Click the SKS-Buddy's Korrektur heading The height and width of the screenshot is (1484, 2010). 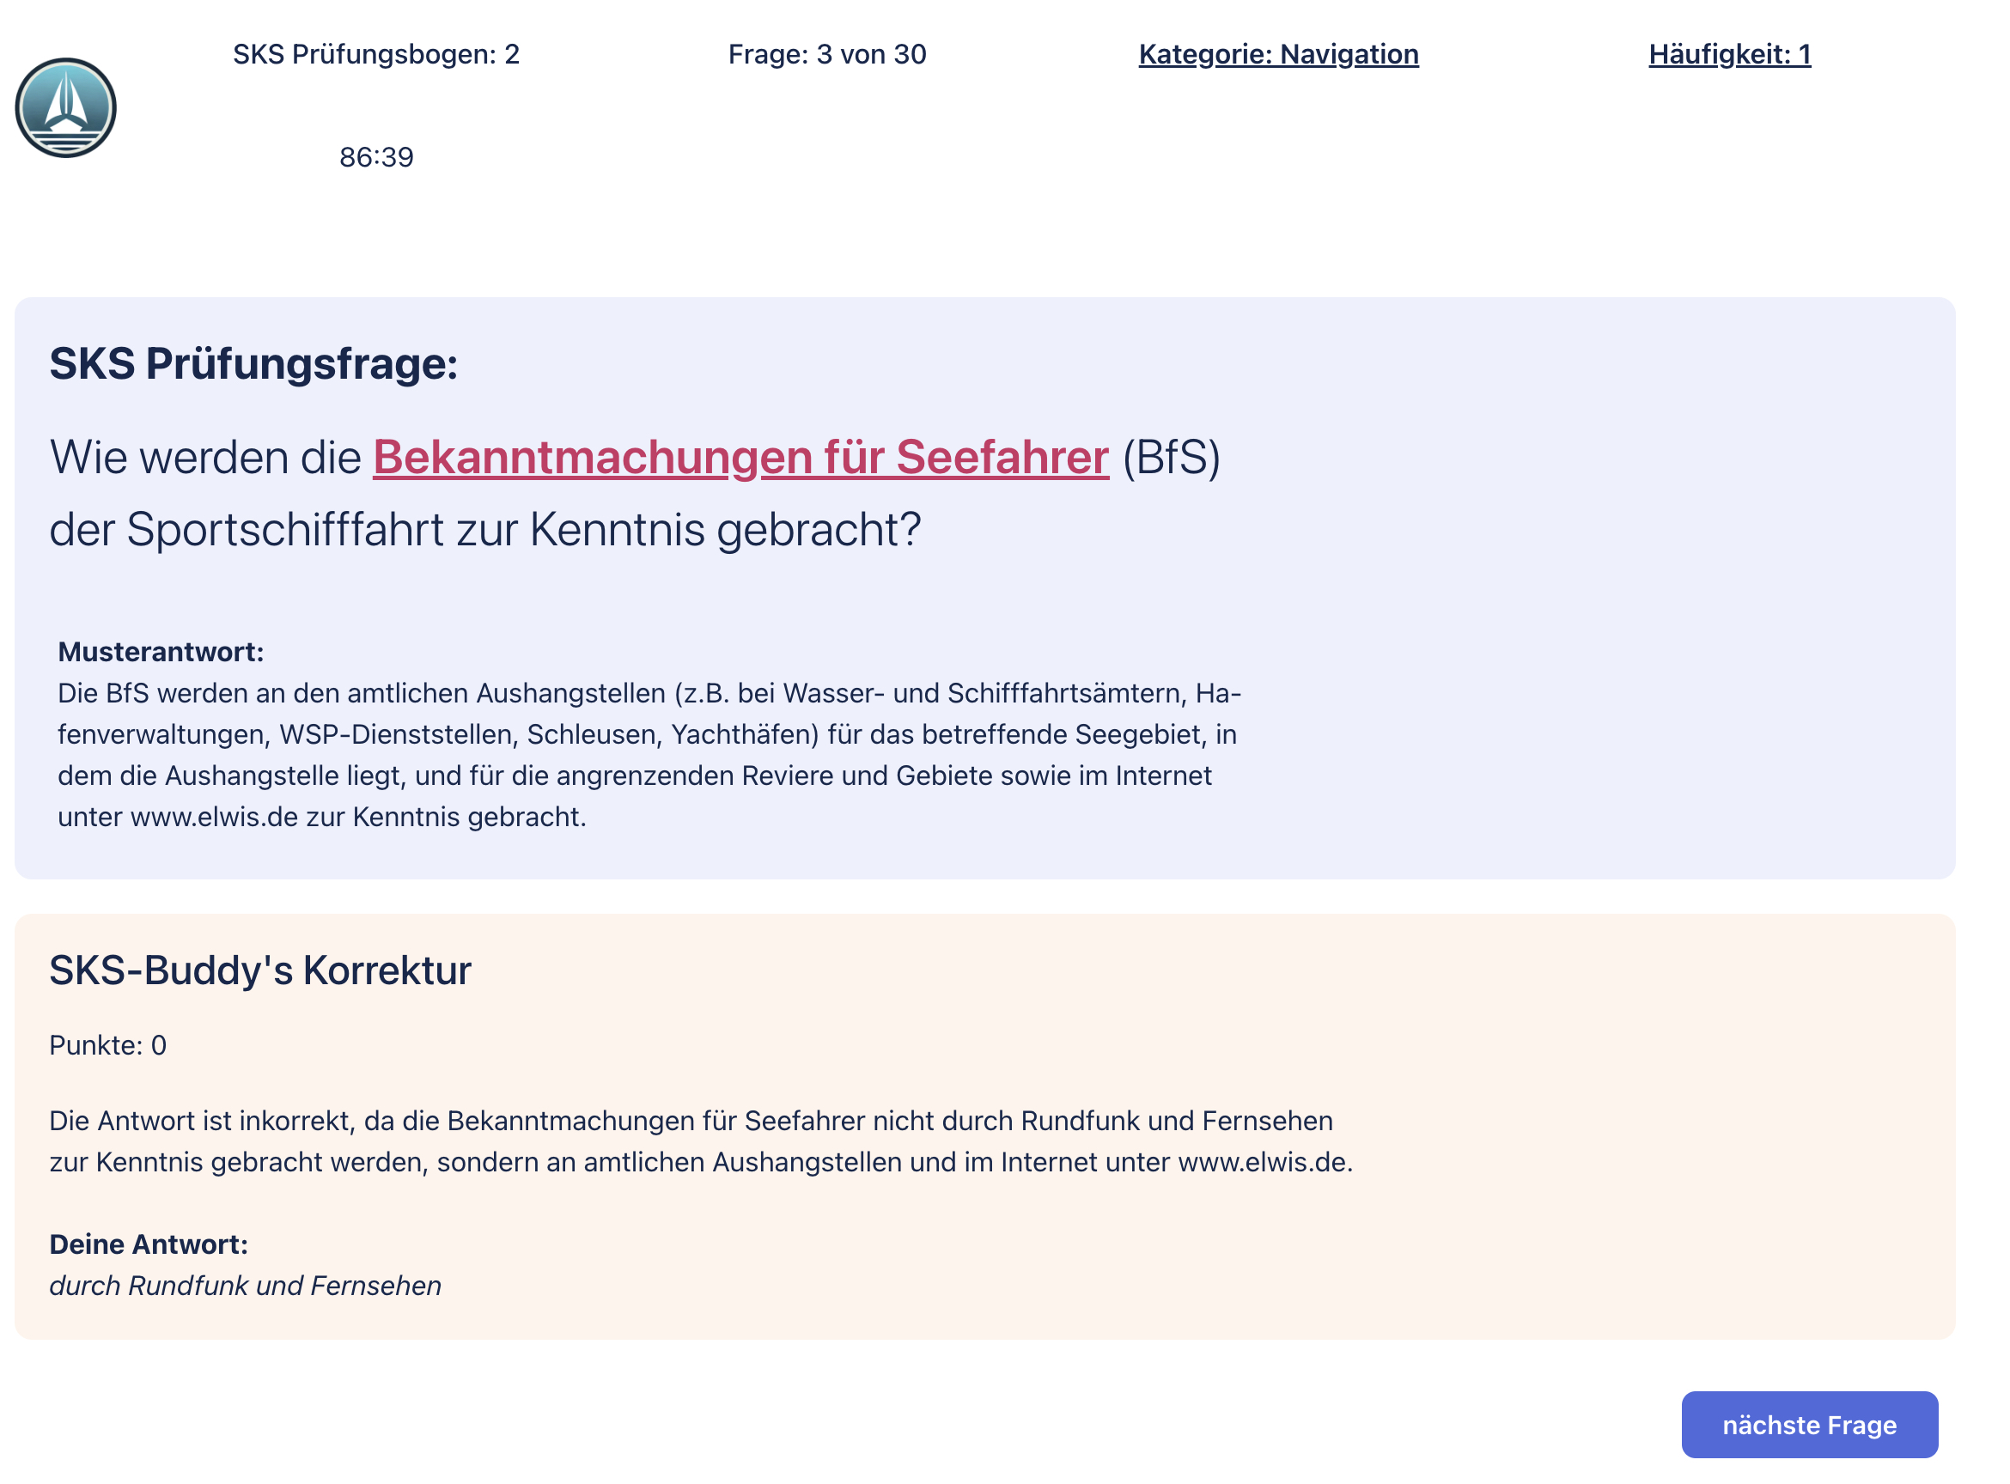click(259, 971)
